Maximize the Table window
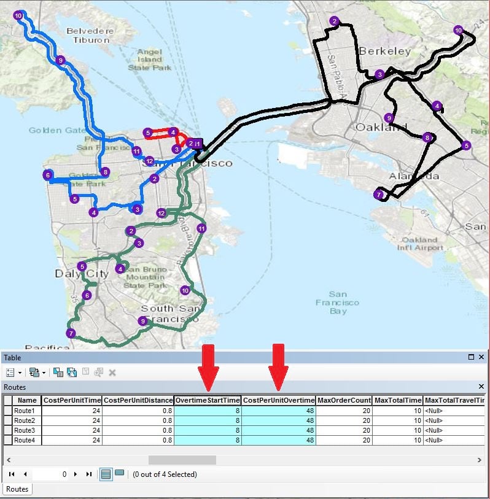 (471, 357)
